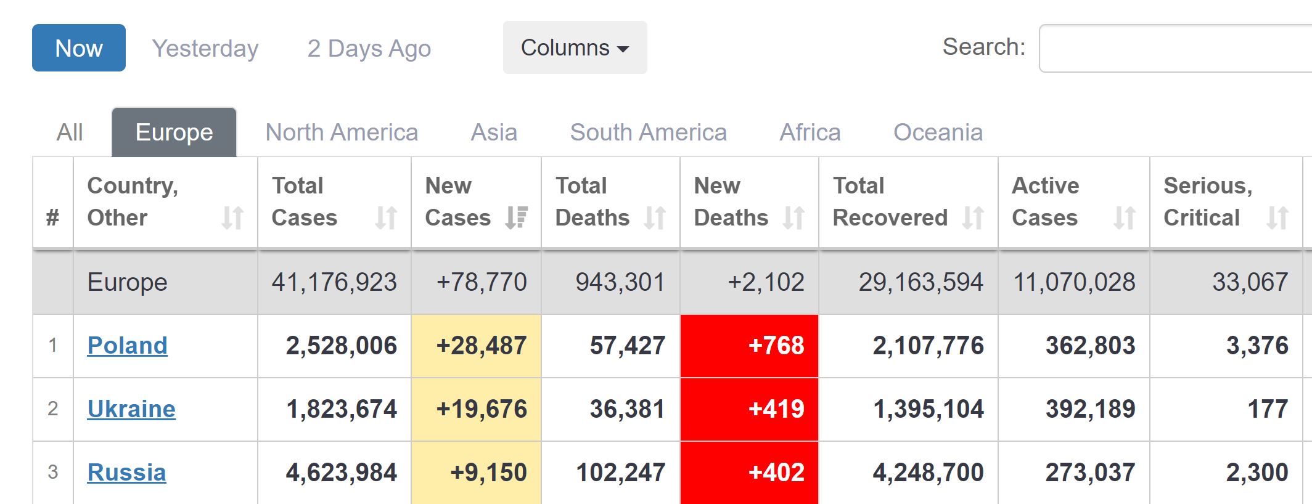Sort by Total Recovered icon
Screen dimensions: 1312x504
[973, 217]
